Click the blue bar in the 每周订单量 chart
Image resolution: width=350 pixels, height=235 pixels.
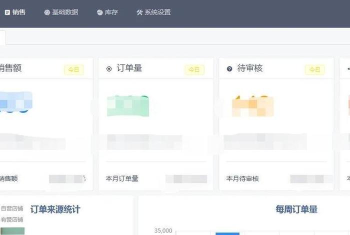coord(227,233)
